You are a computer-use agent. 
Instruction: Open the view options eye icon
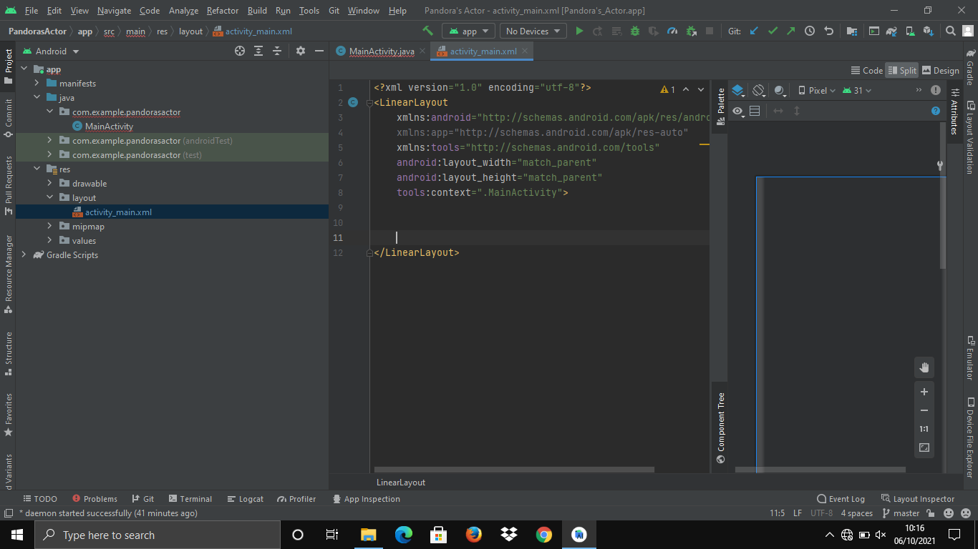coord(737,111)
